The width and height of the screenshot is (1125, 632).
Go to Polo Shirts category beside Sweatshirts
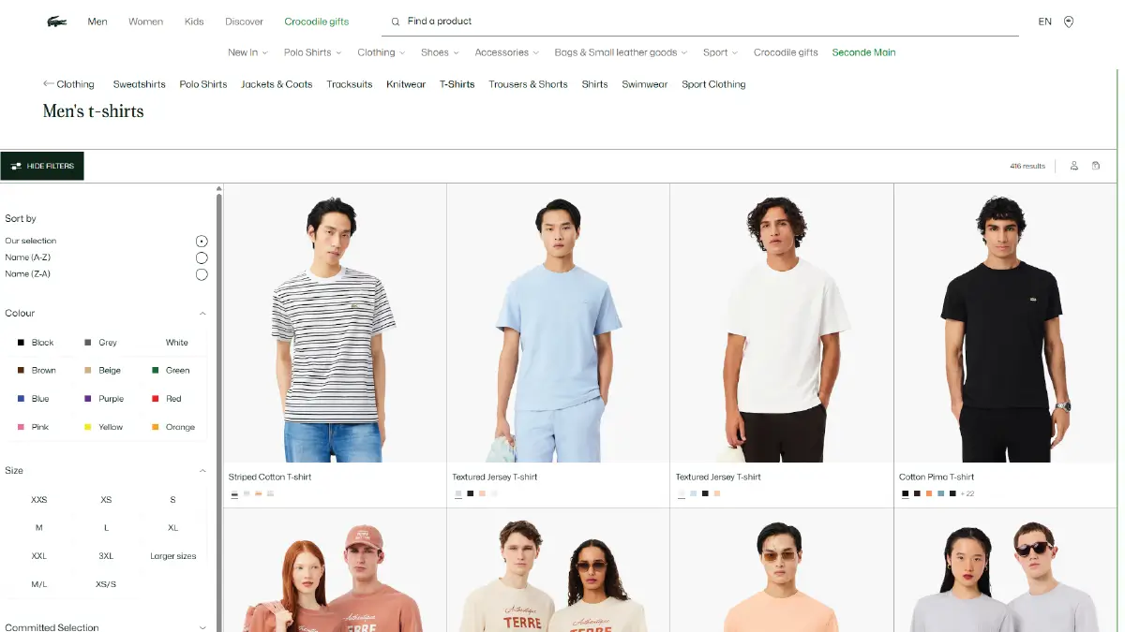pos(203,84)
